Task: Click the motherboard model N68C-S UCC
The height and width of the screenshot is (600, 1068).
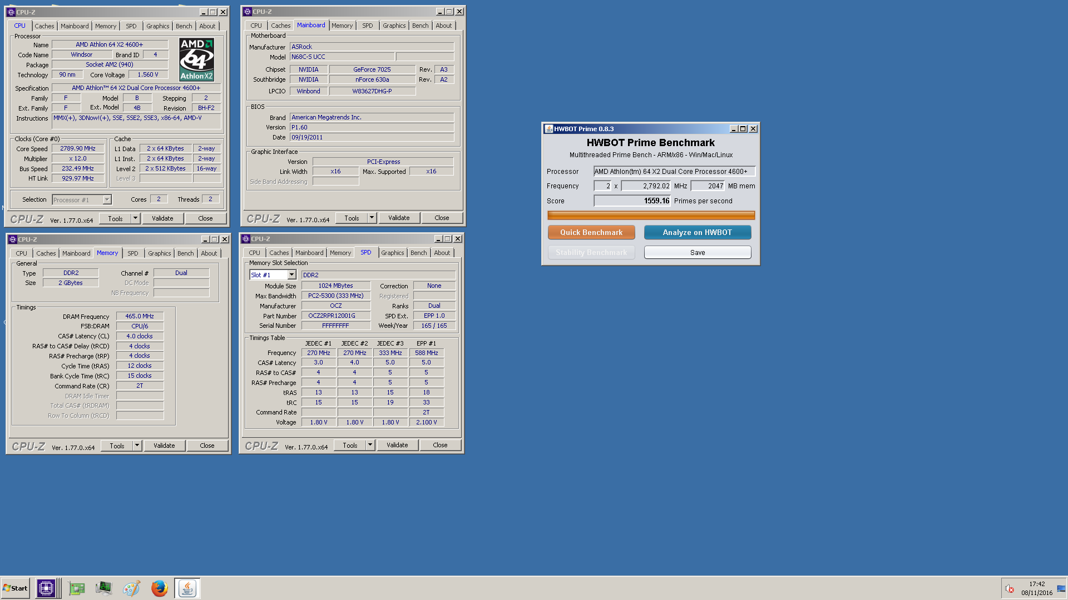Action: coord(342,57)
